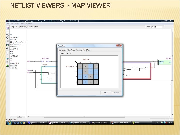Expand the Primitives tree node
This screenshot has width=180, height=135.
[11, 44]
